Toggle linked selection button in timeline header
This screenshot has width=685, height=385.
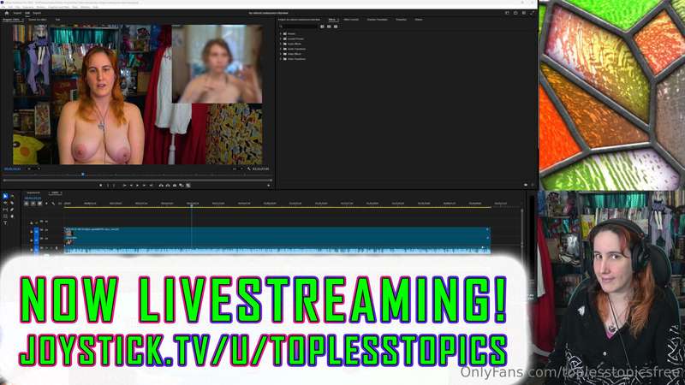click(x=39, y=204)
